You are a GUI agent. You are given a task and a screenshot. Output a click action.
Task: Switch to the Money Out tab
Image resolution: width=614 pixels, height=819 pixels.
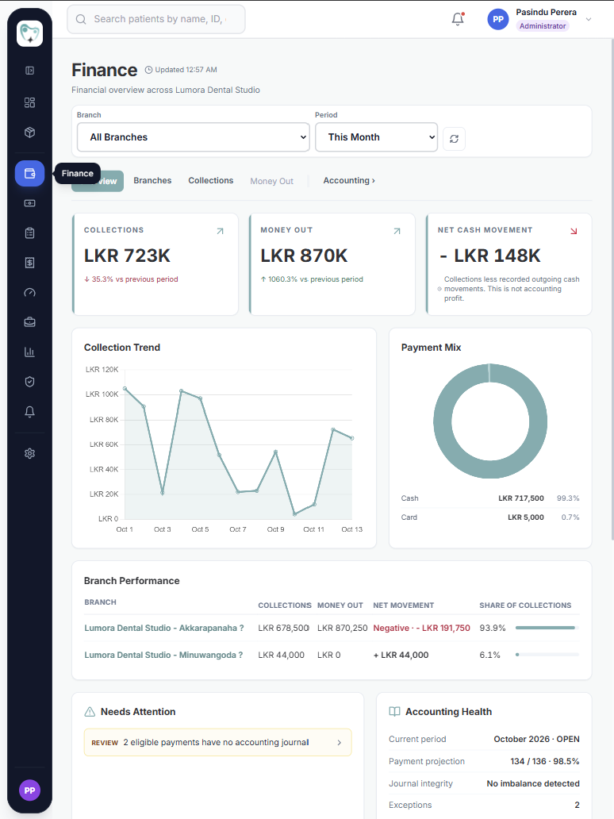(271, 181)
